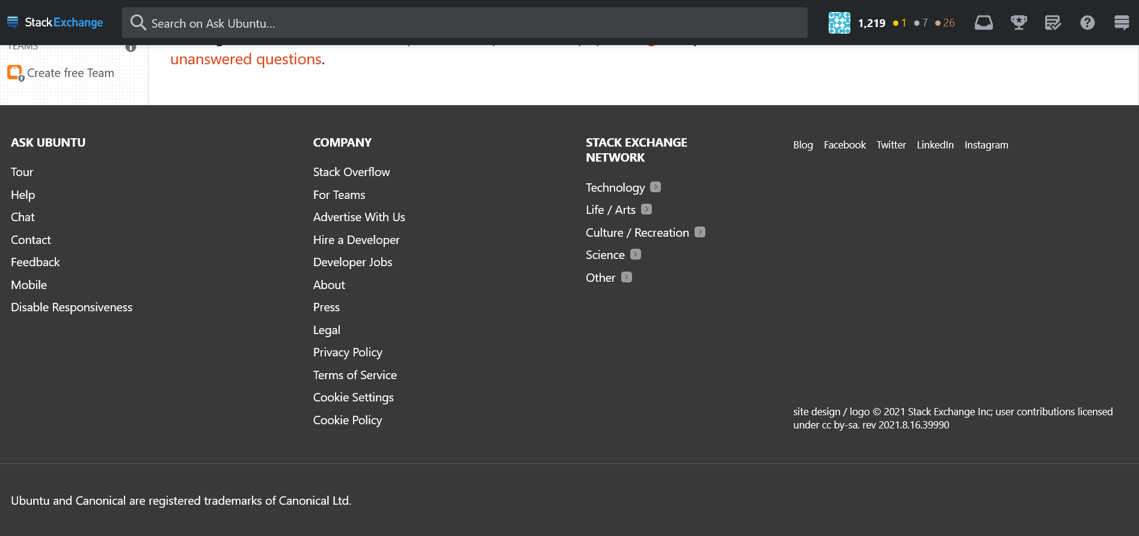Click the Science category link text

(605, 255)
